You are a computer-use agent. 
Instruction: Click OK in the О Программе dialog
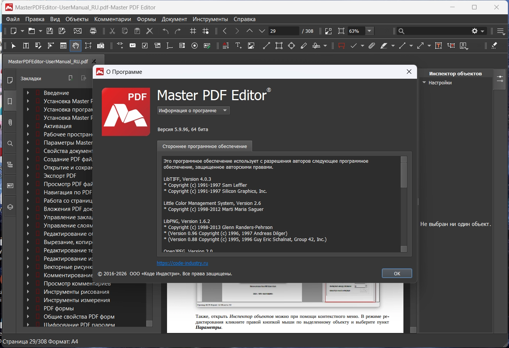click(397, 273)
